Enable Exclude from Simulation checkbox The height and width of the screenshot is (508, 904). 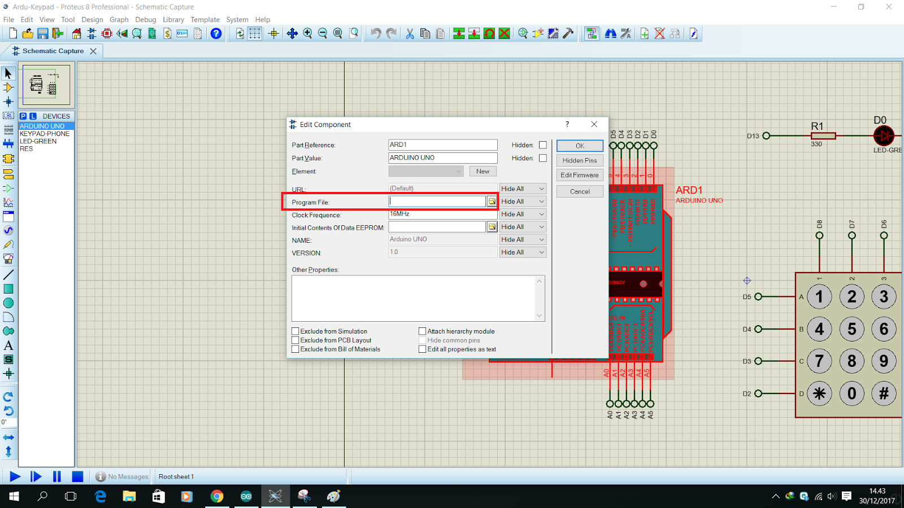pos(295,331)
